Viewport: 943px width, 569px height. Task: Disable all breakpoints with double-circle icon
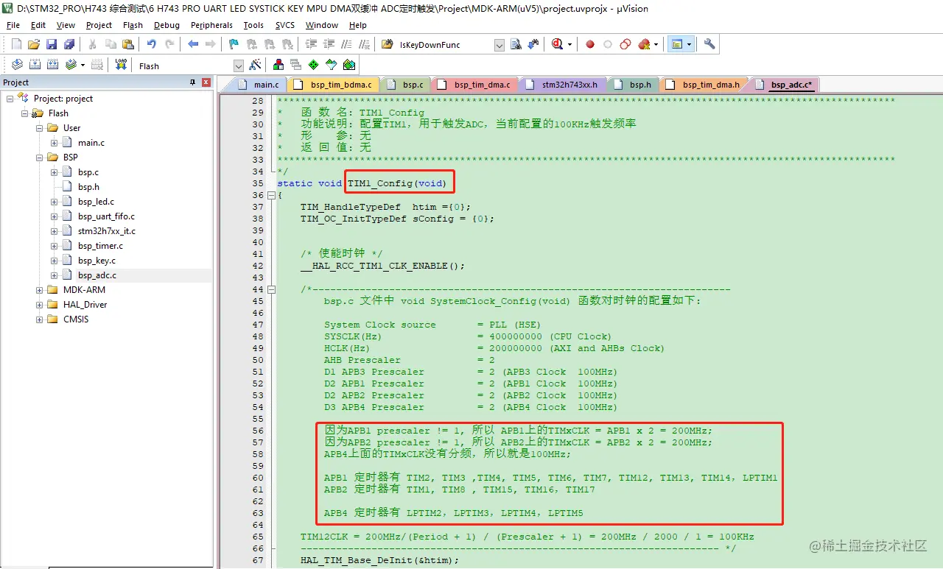coord(625,44)
